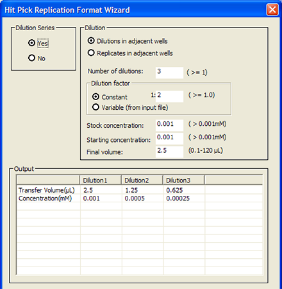Select the Transfer Volume row label
282x289 pixels.
point(47,190)
